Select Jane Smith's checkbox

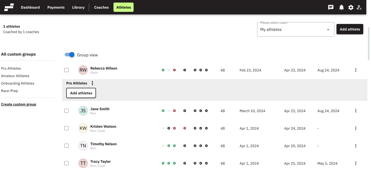coord(66,111)
